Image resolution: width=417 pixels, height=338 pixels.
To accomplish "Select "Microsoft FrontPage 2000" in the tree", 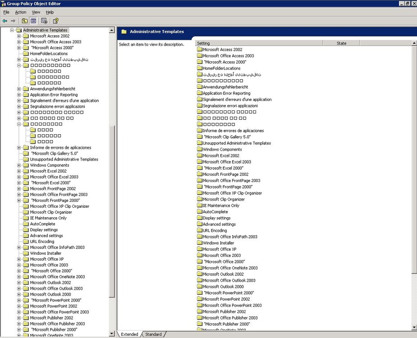I will (55, 201).
